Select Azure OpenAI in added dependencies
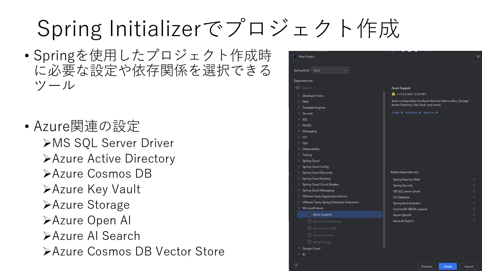Viewport: 482px width, 271px height. click(402, 215)
